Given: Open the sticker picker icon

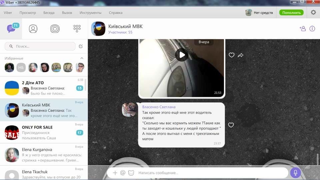Looking at the screenshot, I should pyautogui.click(x=131, y=173).
